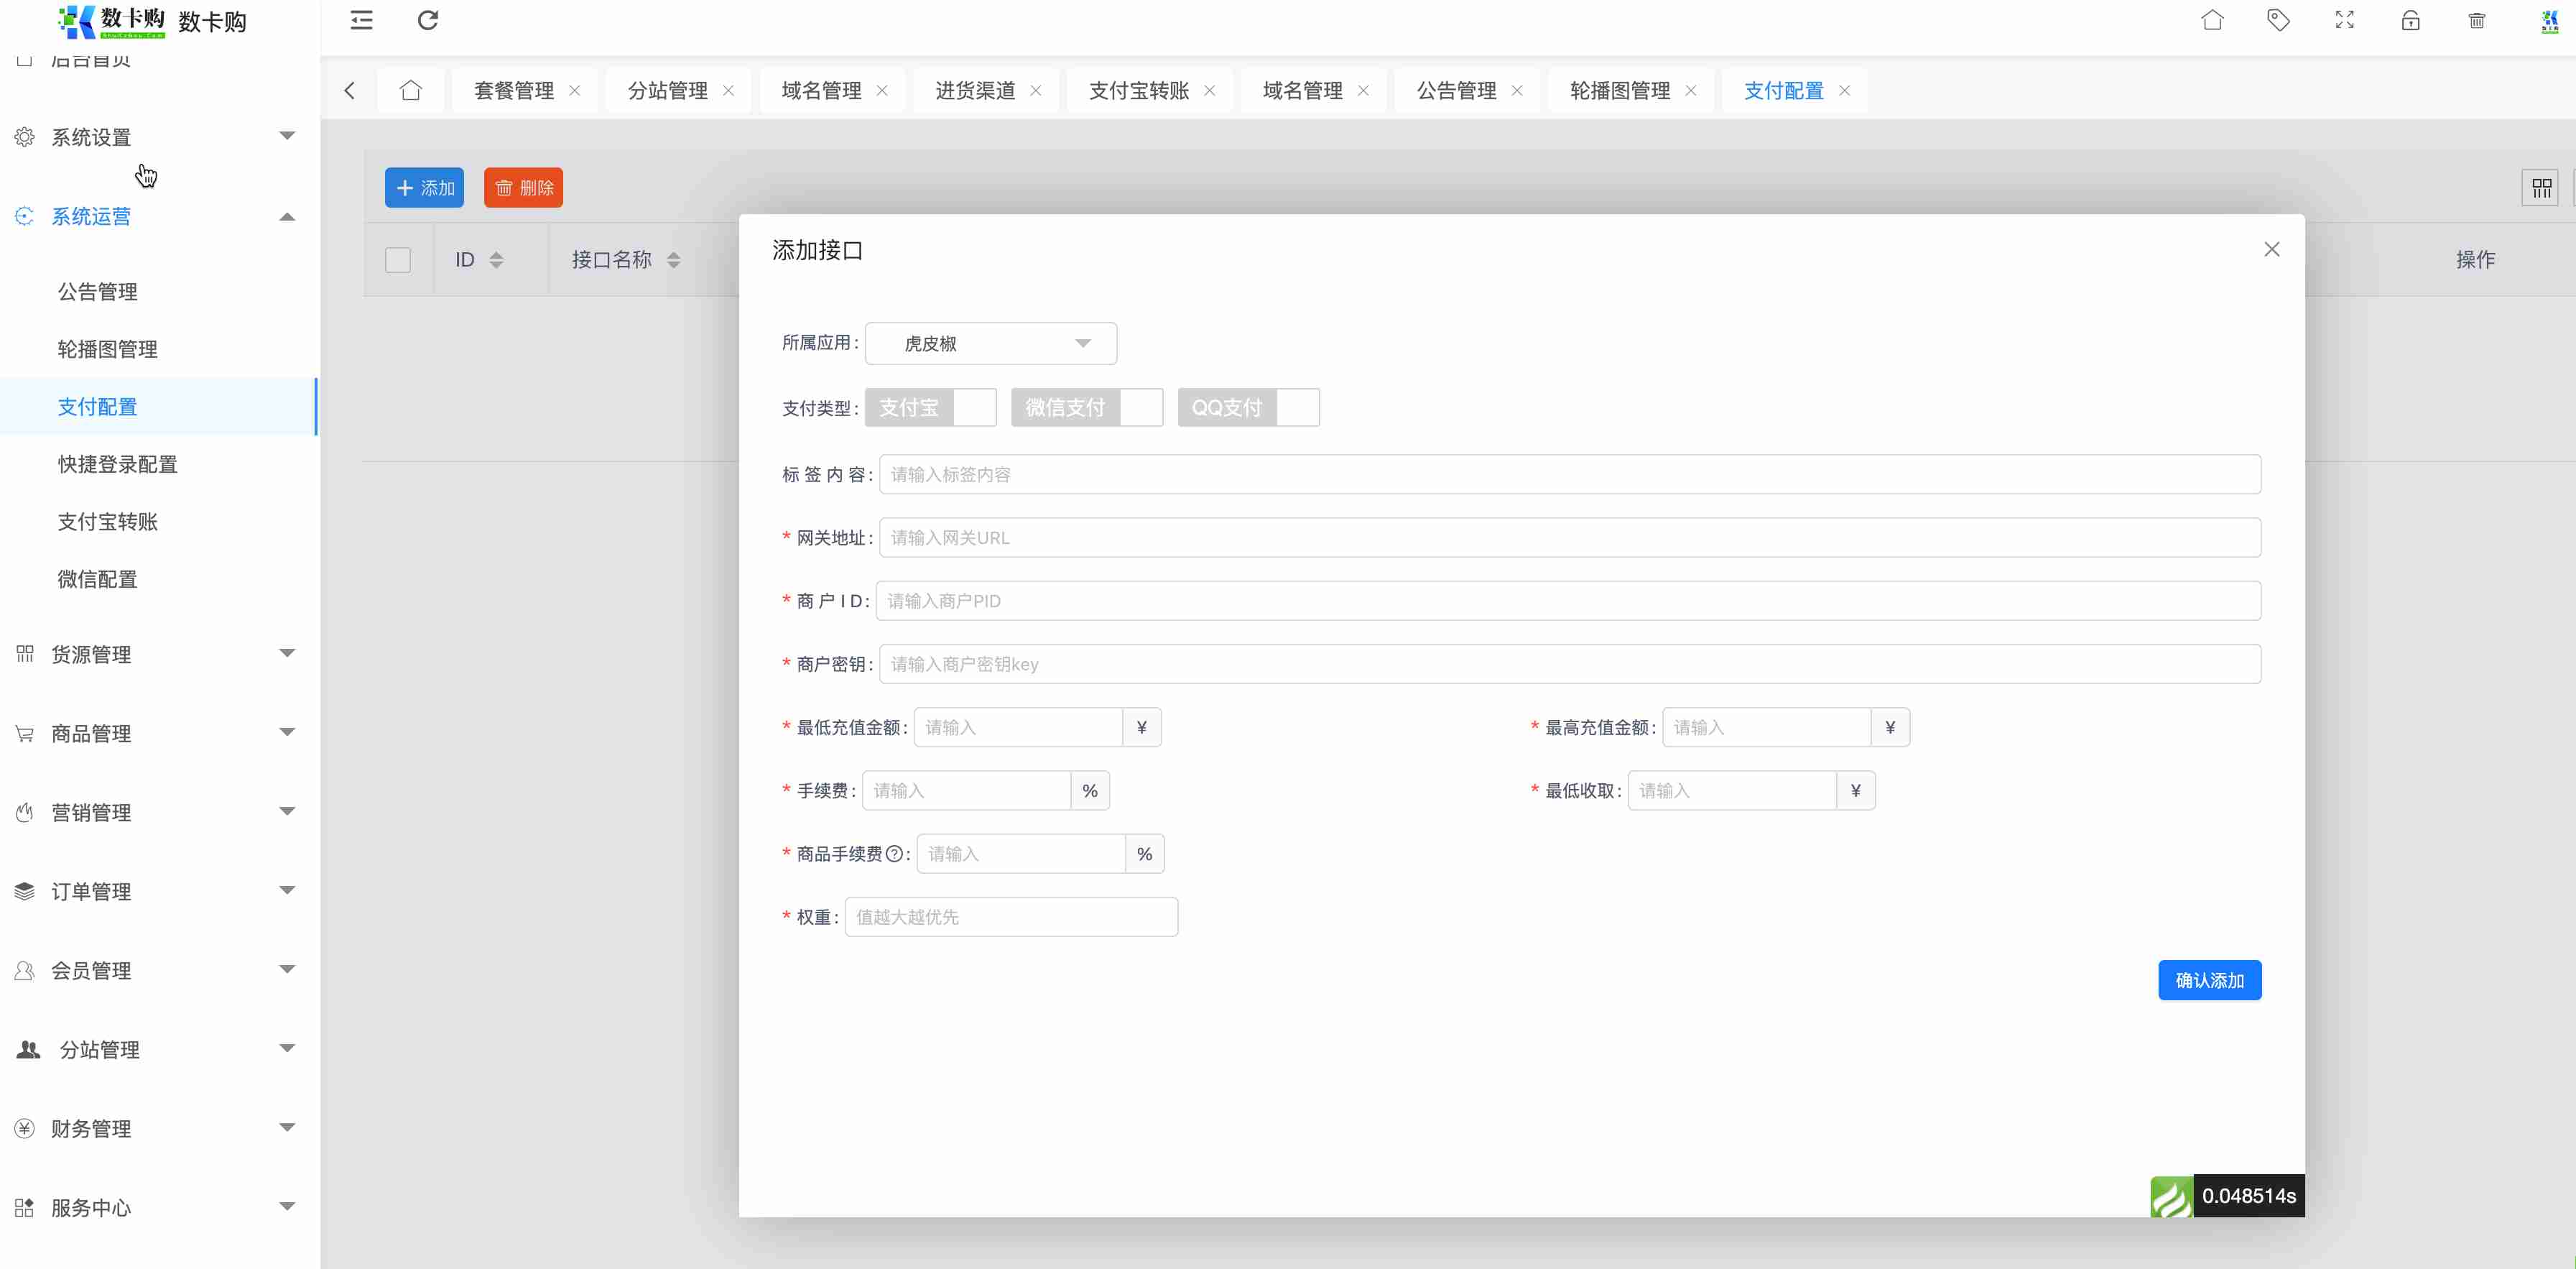Click the 确认添加 button
2576x1269 pixels.
[2209, 980]
